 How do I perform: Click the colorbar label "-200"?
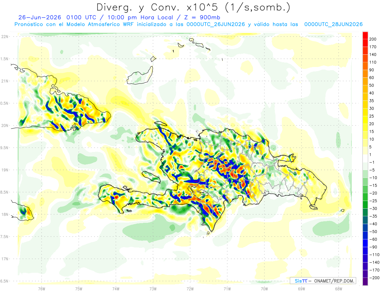(x=374, y=278)
